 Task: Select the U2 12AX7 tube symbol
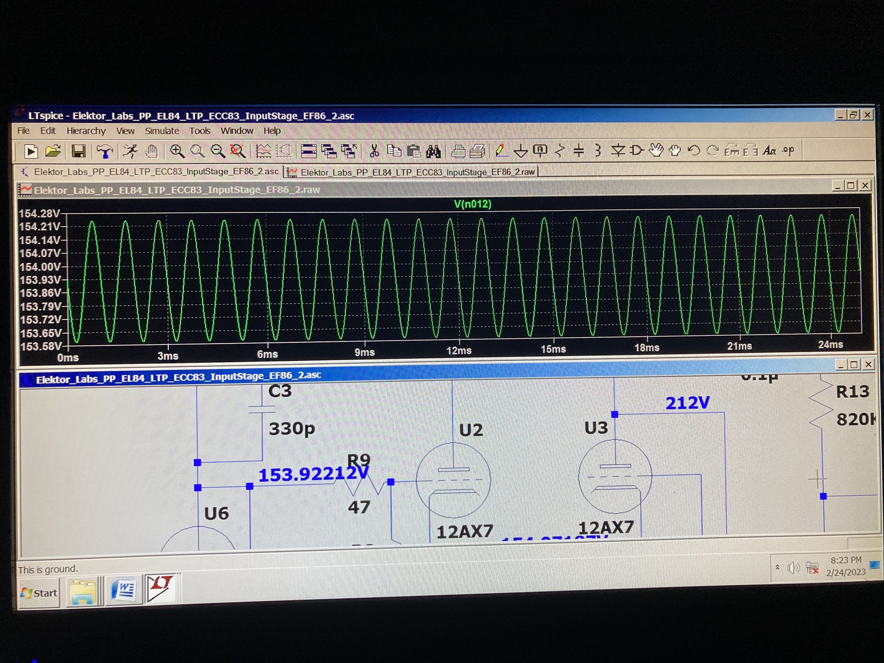[x=453, y=480]
